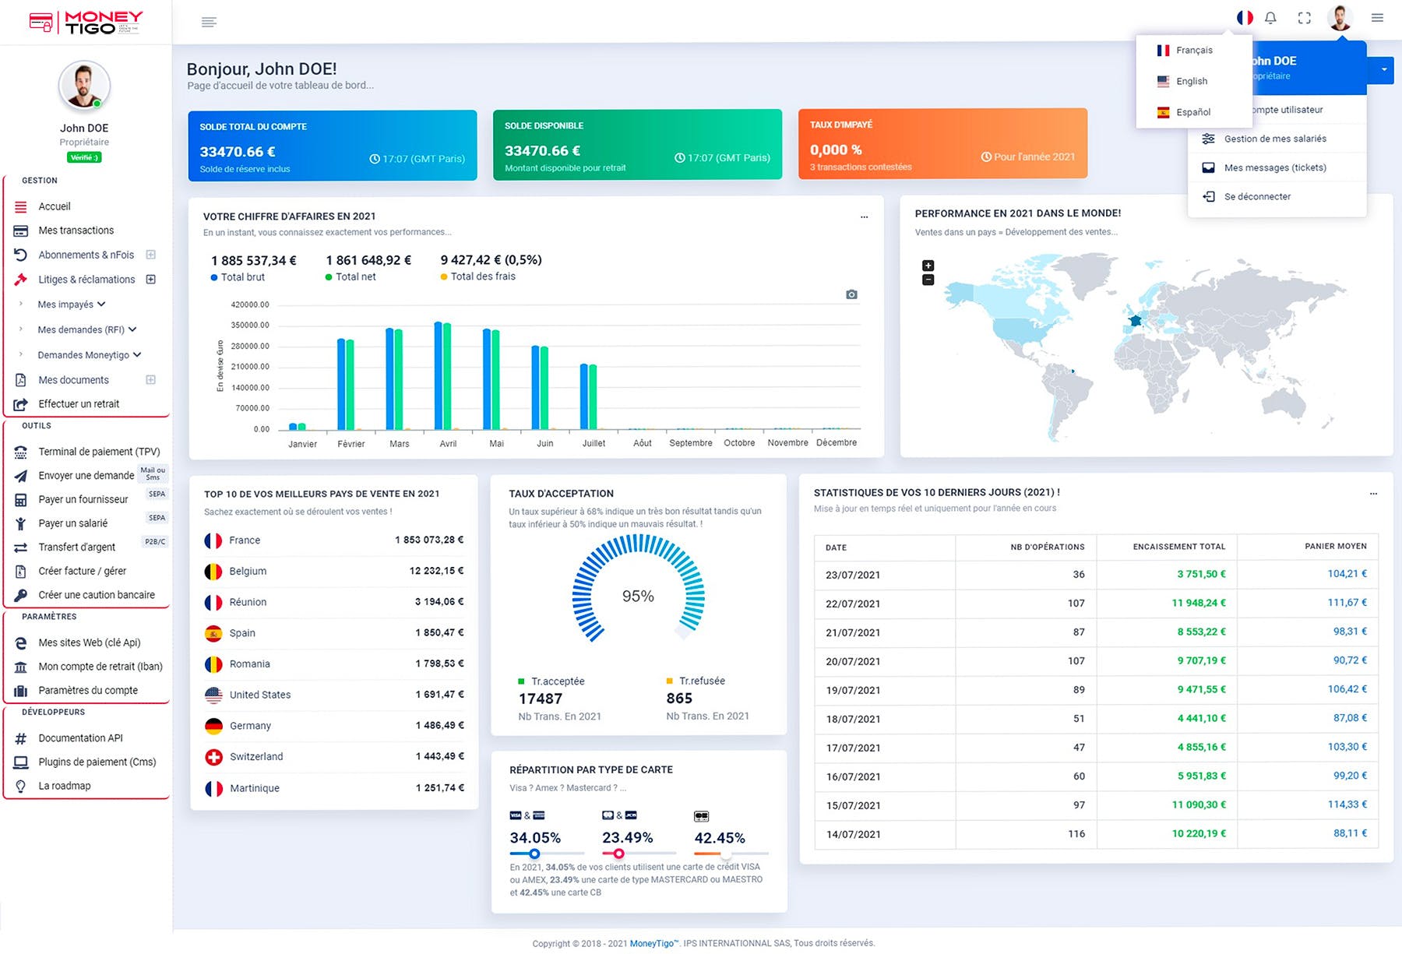Image resolution: width=1402 pixels, height=954 pixels.
Task: Click the chart camera export icon
Action: tap(851, 294)
